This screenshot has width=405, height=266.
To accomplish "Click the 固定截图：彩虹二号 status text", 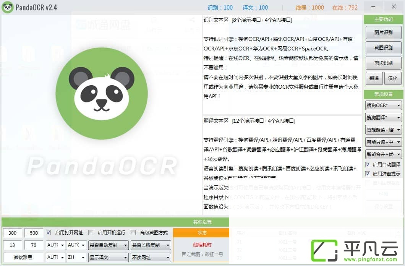I will point(202,255).
